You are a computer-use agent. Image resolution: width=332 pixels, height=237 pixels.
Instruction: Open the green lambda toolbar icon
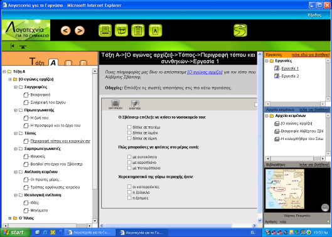[156, 31]
